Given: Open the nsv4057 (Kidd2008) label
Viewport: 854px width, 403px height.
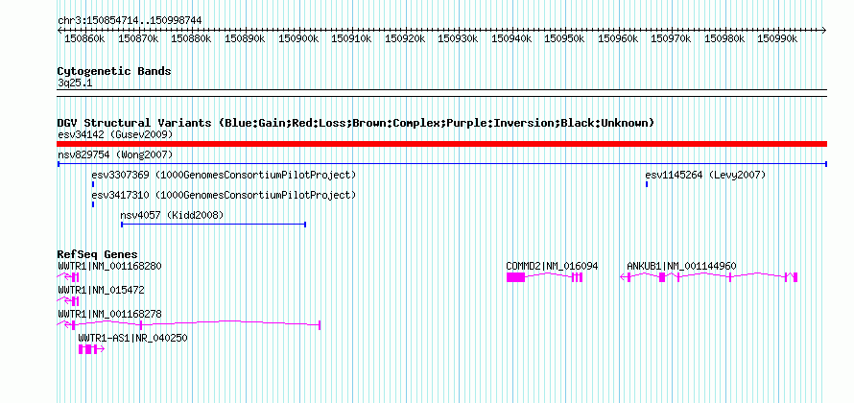Looking at the screenshot, I should [172, 215].
